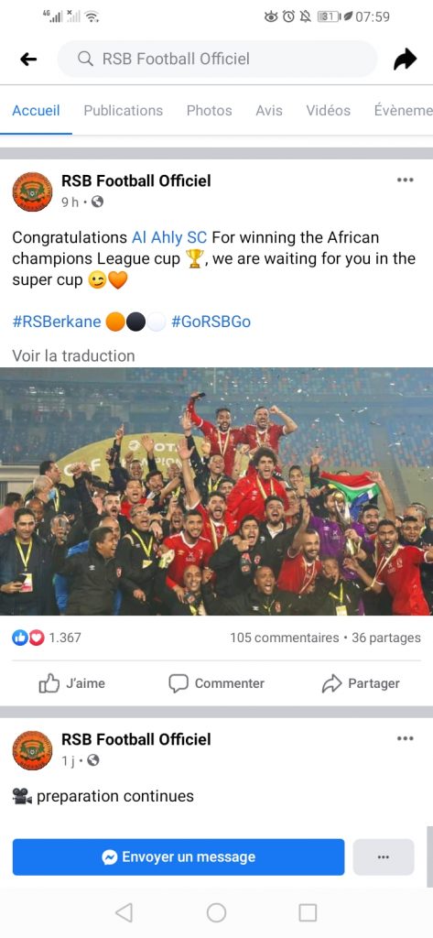
Task: Tap Envoyer un message button
Action: click(179, 856)
